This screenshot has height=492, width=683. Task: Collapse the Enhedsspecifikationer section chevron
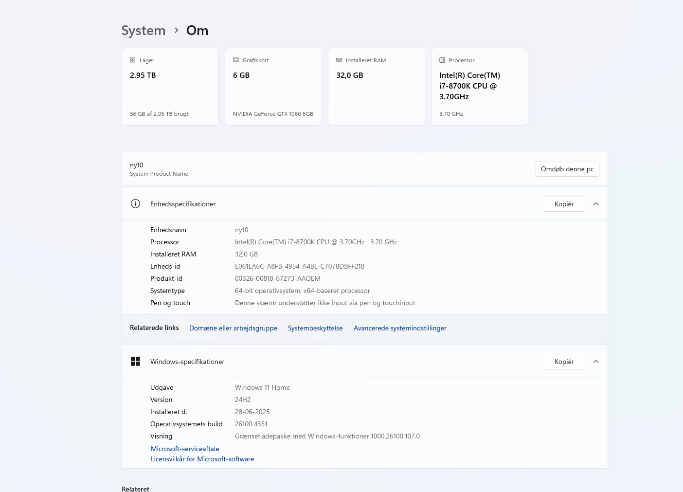[596, 204]
